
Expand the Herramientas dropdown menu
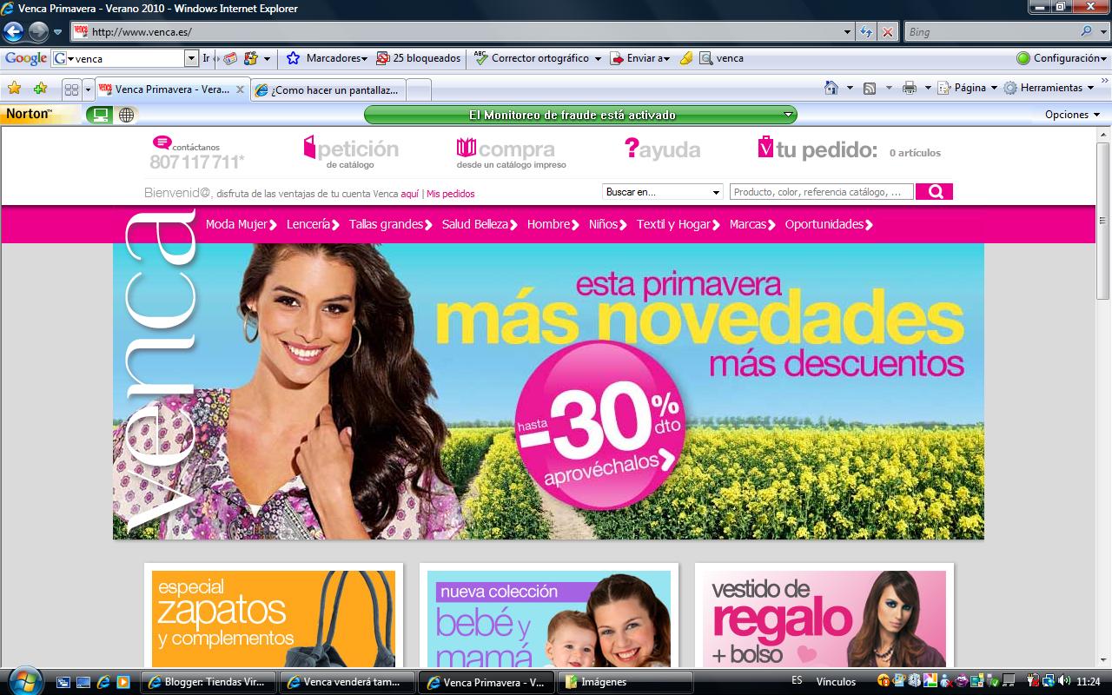tap(1050, 88)
